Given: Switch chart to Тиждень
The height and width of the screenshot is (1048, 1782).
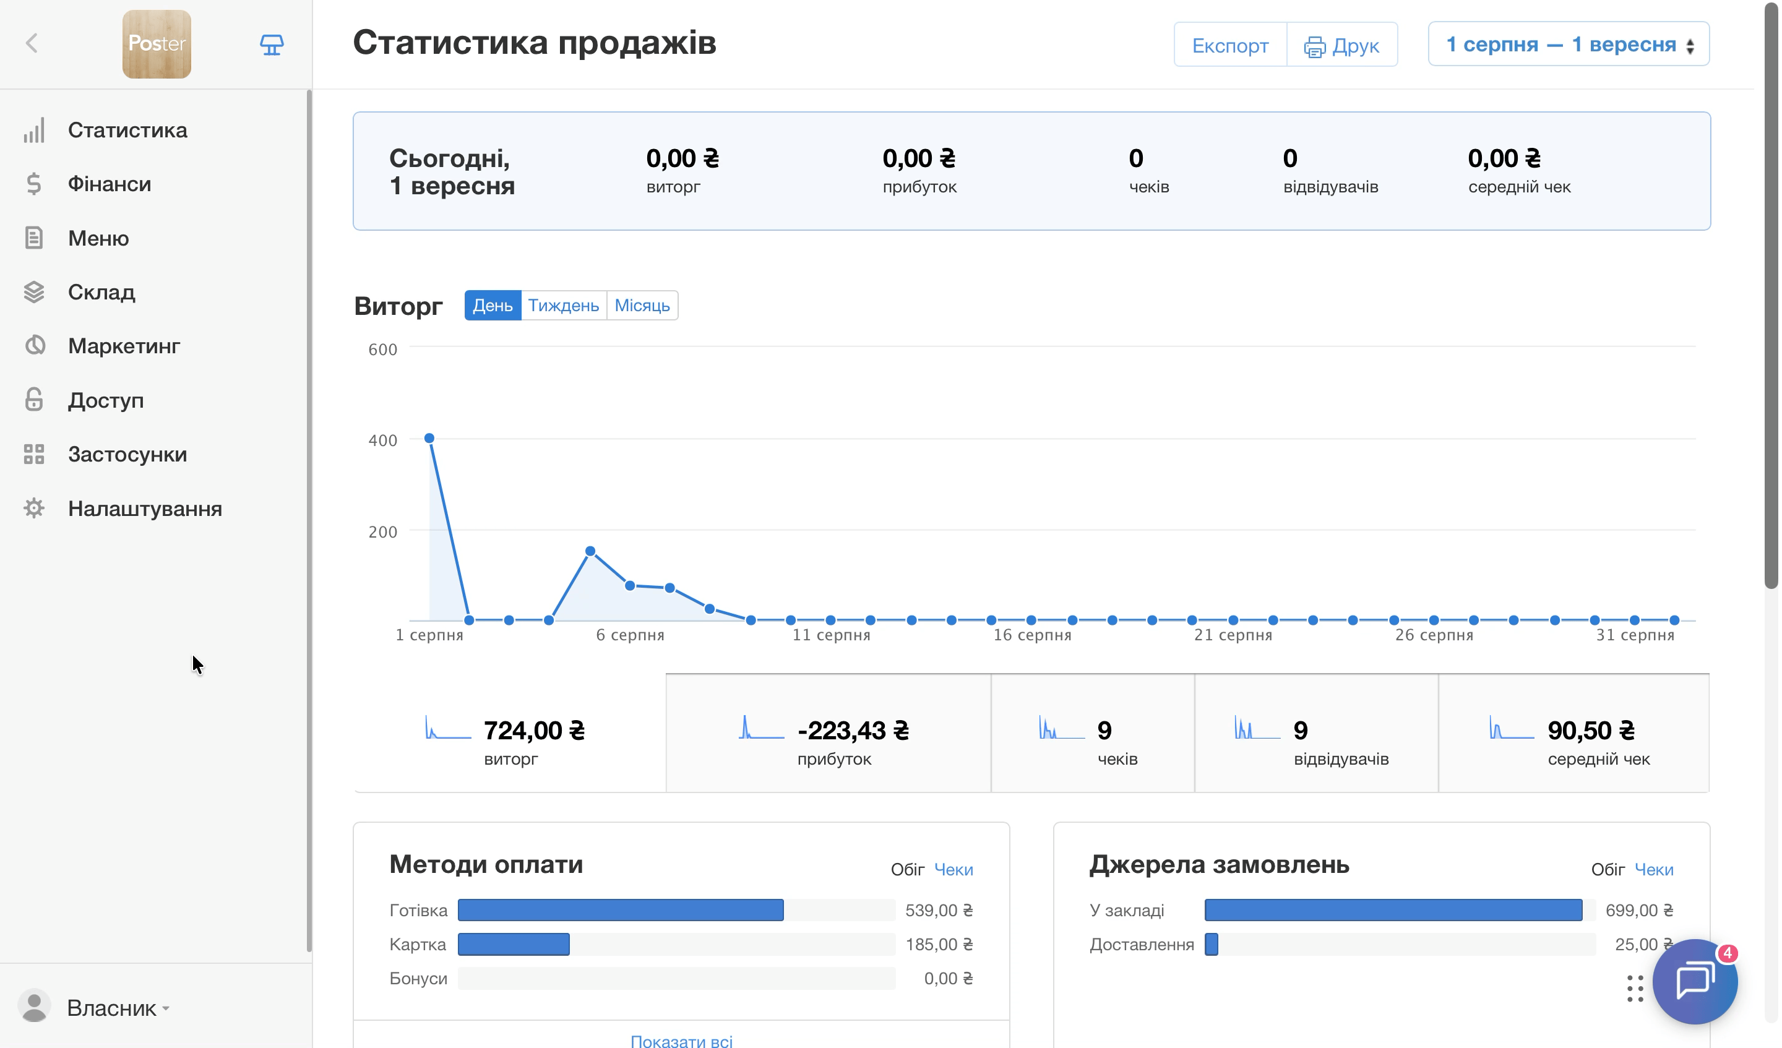Looking at the screenshot, I should pyautogui.click(x=563, y=306).
